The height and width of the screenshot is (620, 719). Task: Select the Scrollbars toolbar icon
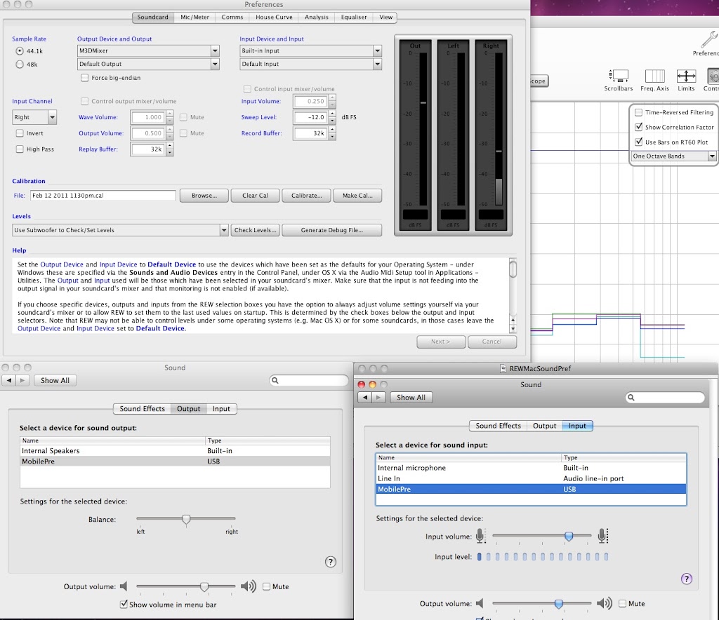tap(619, 76)
